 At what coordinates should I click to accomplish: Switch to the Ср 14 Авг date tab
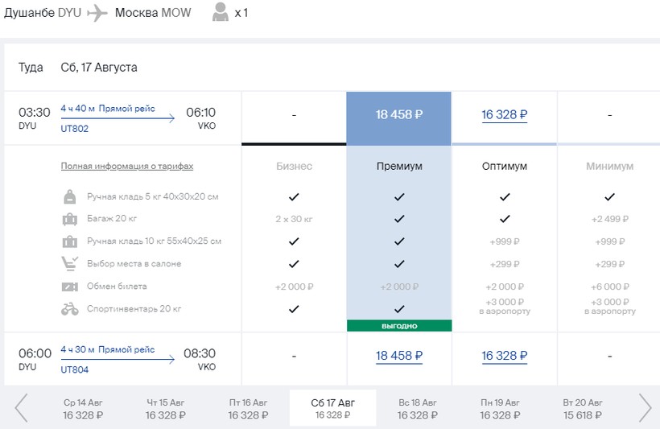[84, 408]
